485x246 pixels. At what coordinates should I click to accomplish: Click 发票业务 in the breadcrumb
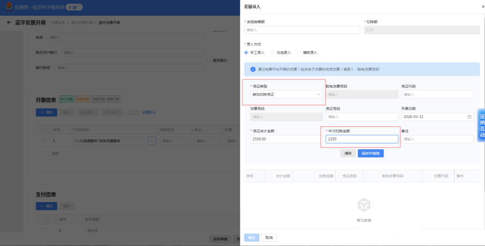(x=58, y=22)
